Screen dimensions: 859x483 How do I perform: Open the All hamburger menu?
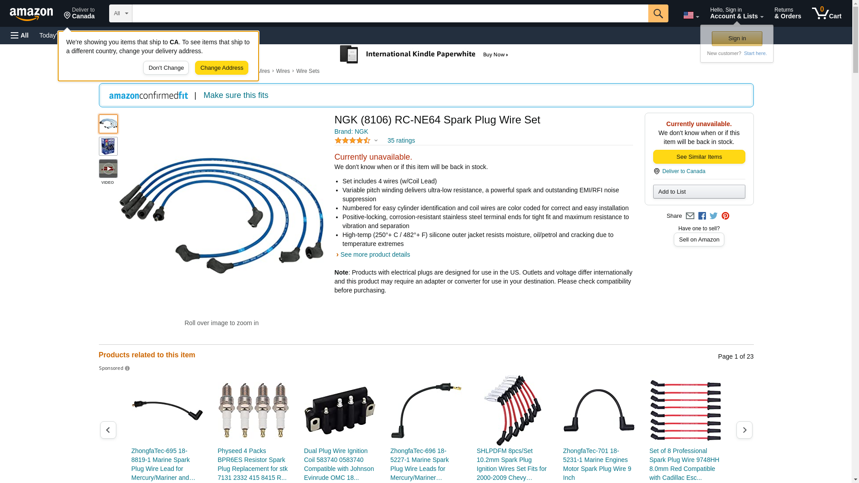[x=20, y=35]
